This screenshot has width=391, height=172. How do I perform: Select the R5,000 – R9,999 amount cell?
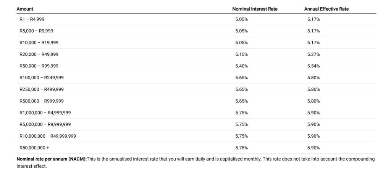pos(36,31)
